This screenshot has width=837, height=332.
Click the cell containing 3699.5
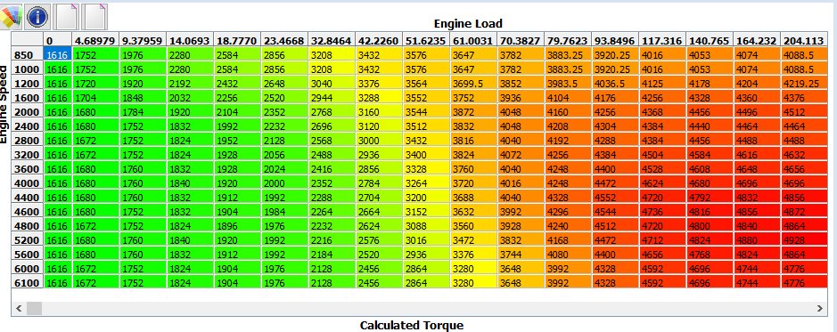click(x=473, y=84)
